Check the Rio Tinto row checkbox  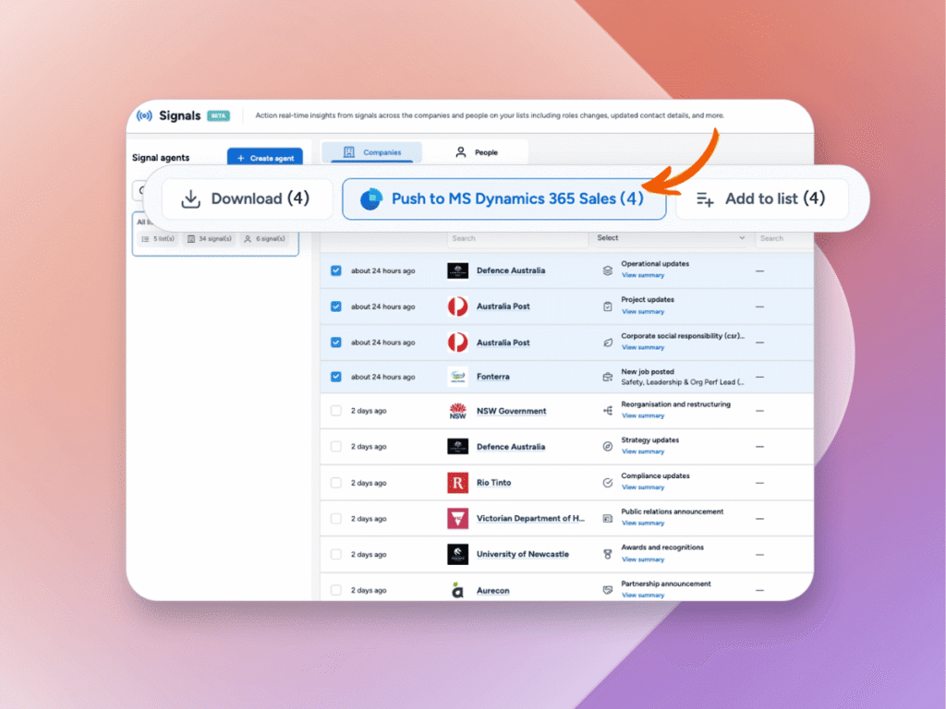336,483
